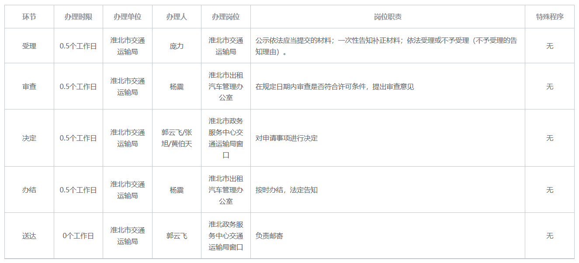
Task: Select the 决定 stage cell
Action: pyautogui.click(x=29, y=138)
